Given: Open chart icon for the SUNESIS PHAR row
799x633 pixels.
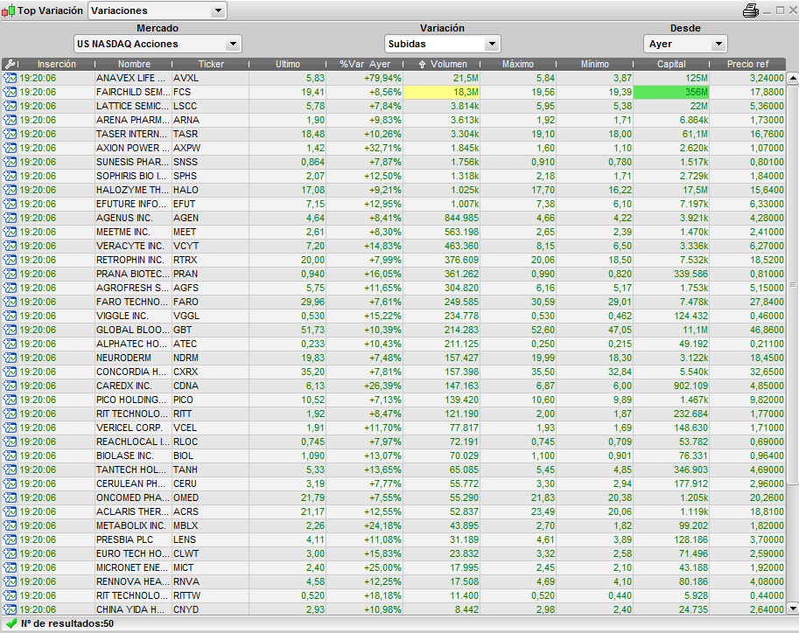Looking at the screenshot, I should pyautogui.click(x=10, y=162).
